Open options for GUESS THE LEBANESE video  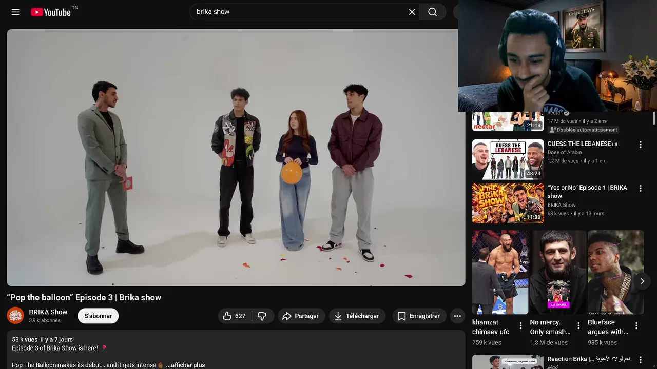coord(640,145)
